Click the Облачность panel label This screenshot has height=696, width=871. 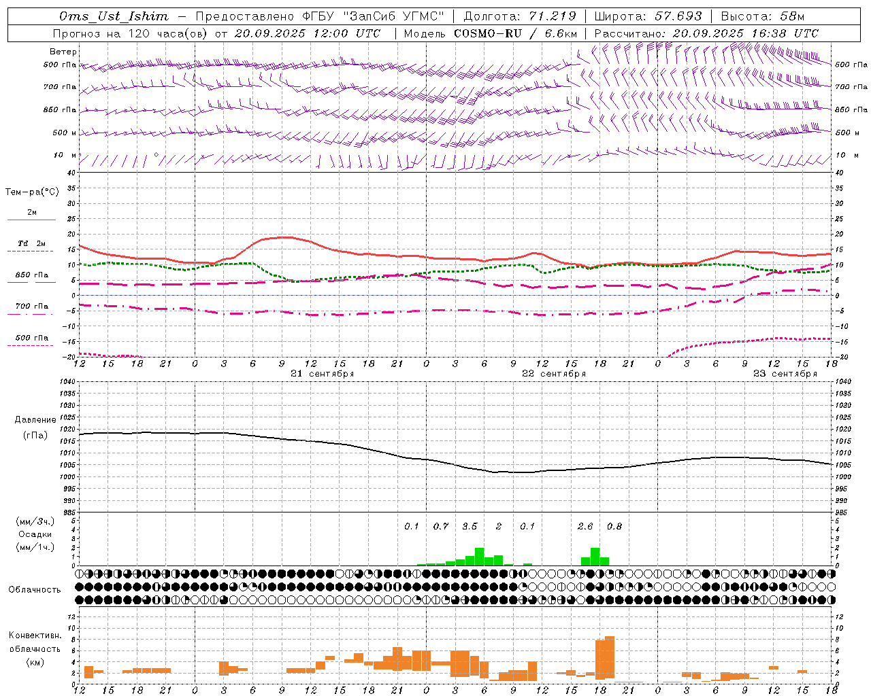click(x=35, y=590)
